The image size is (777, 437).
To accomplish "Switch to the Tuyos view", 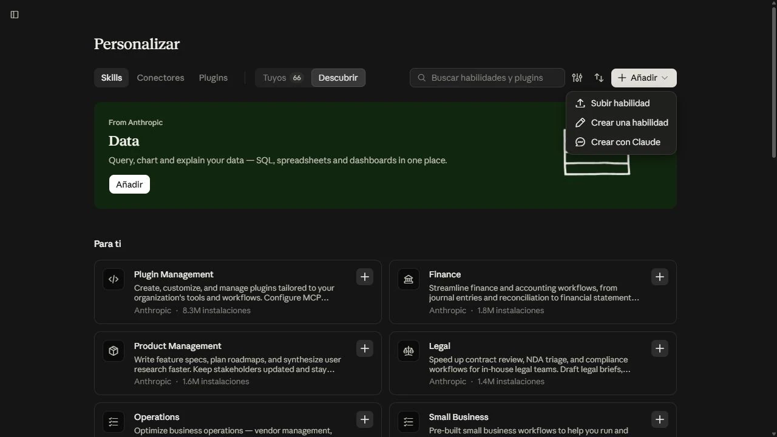I will click(x=283, y=78).
